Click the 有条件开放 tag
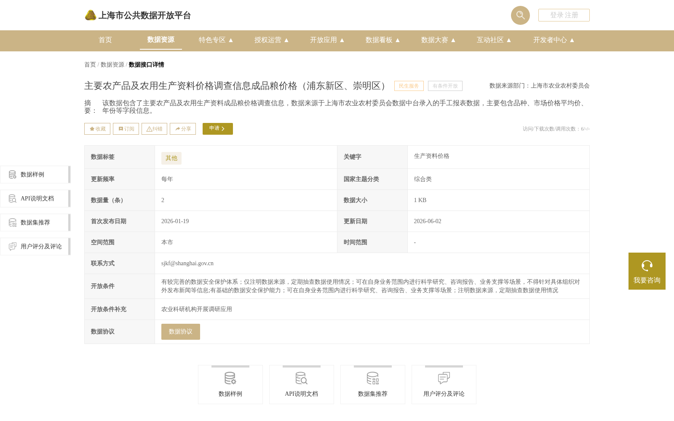This screenshot has height=421, width=674. [445, 86]
